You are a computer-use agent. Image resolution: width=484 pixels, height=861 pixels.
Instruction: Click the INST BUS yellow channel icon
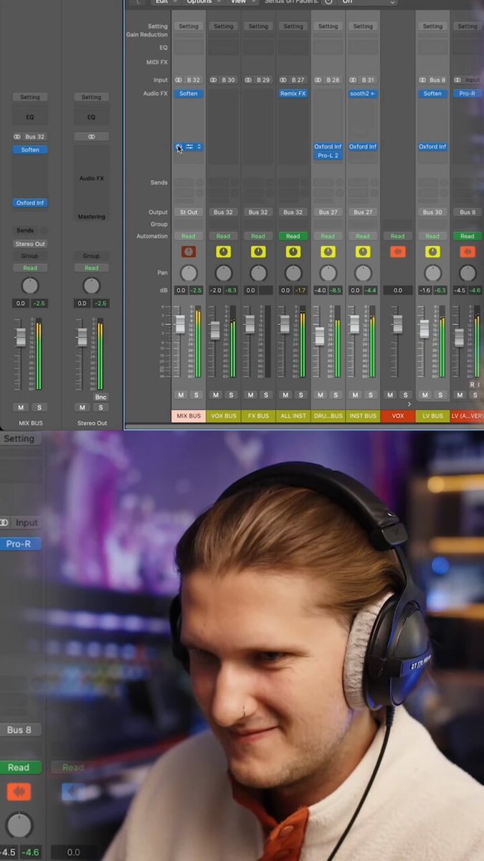pos(363,252)
